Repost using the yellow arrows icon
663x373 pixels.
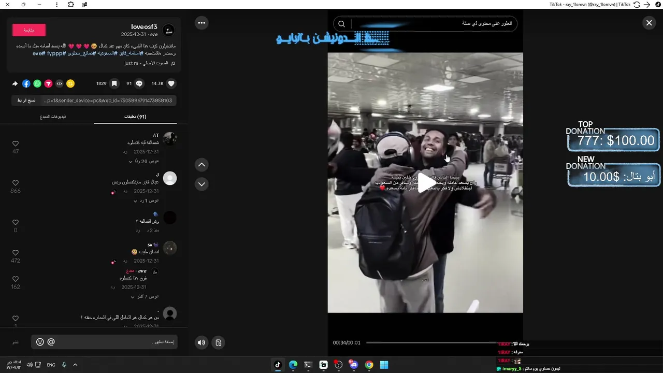coord(70,83)
